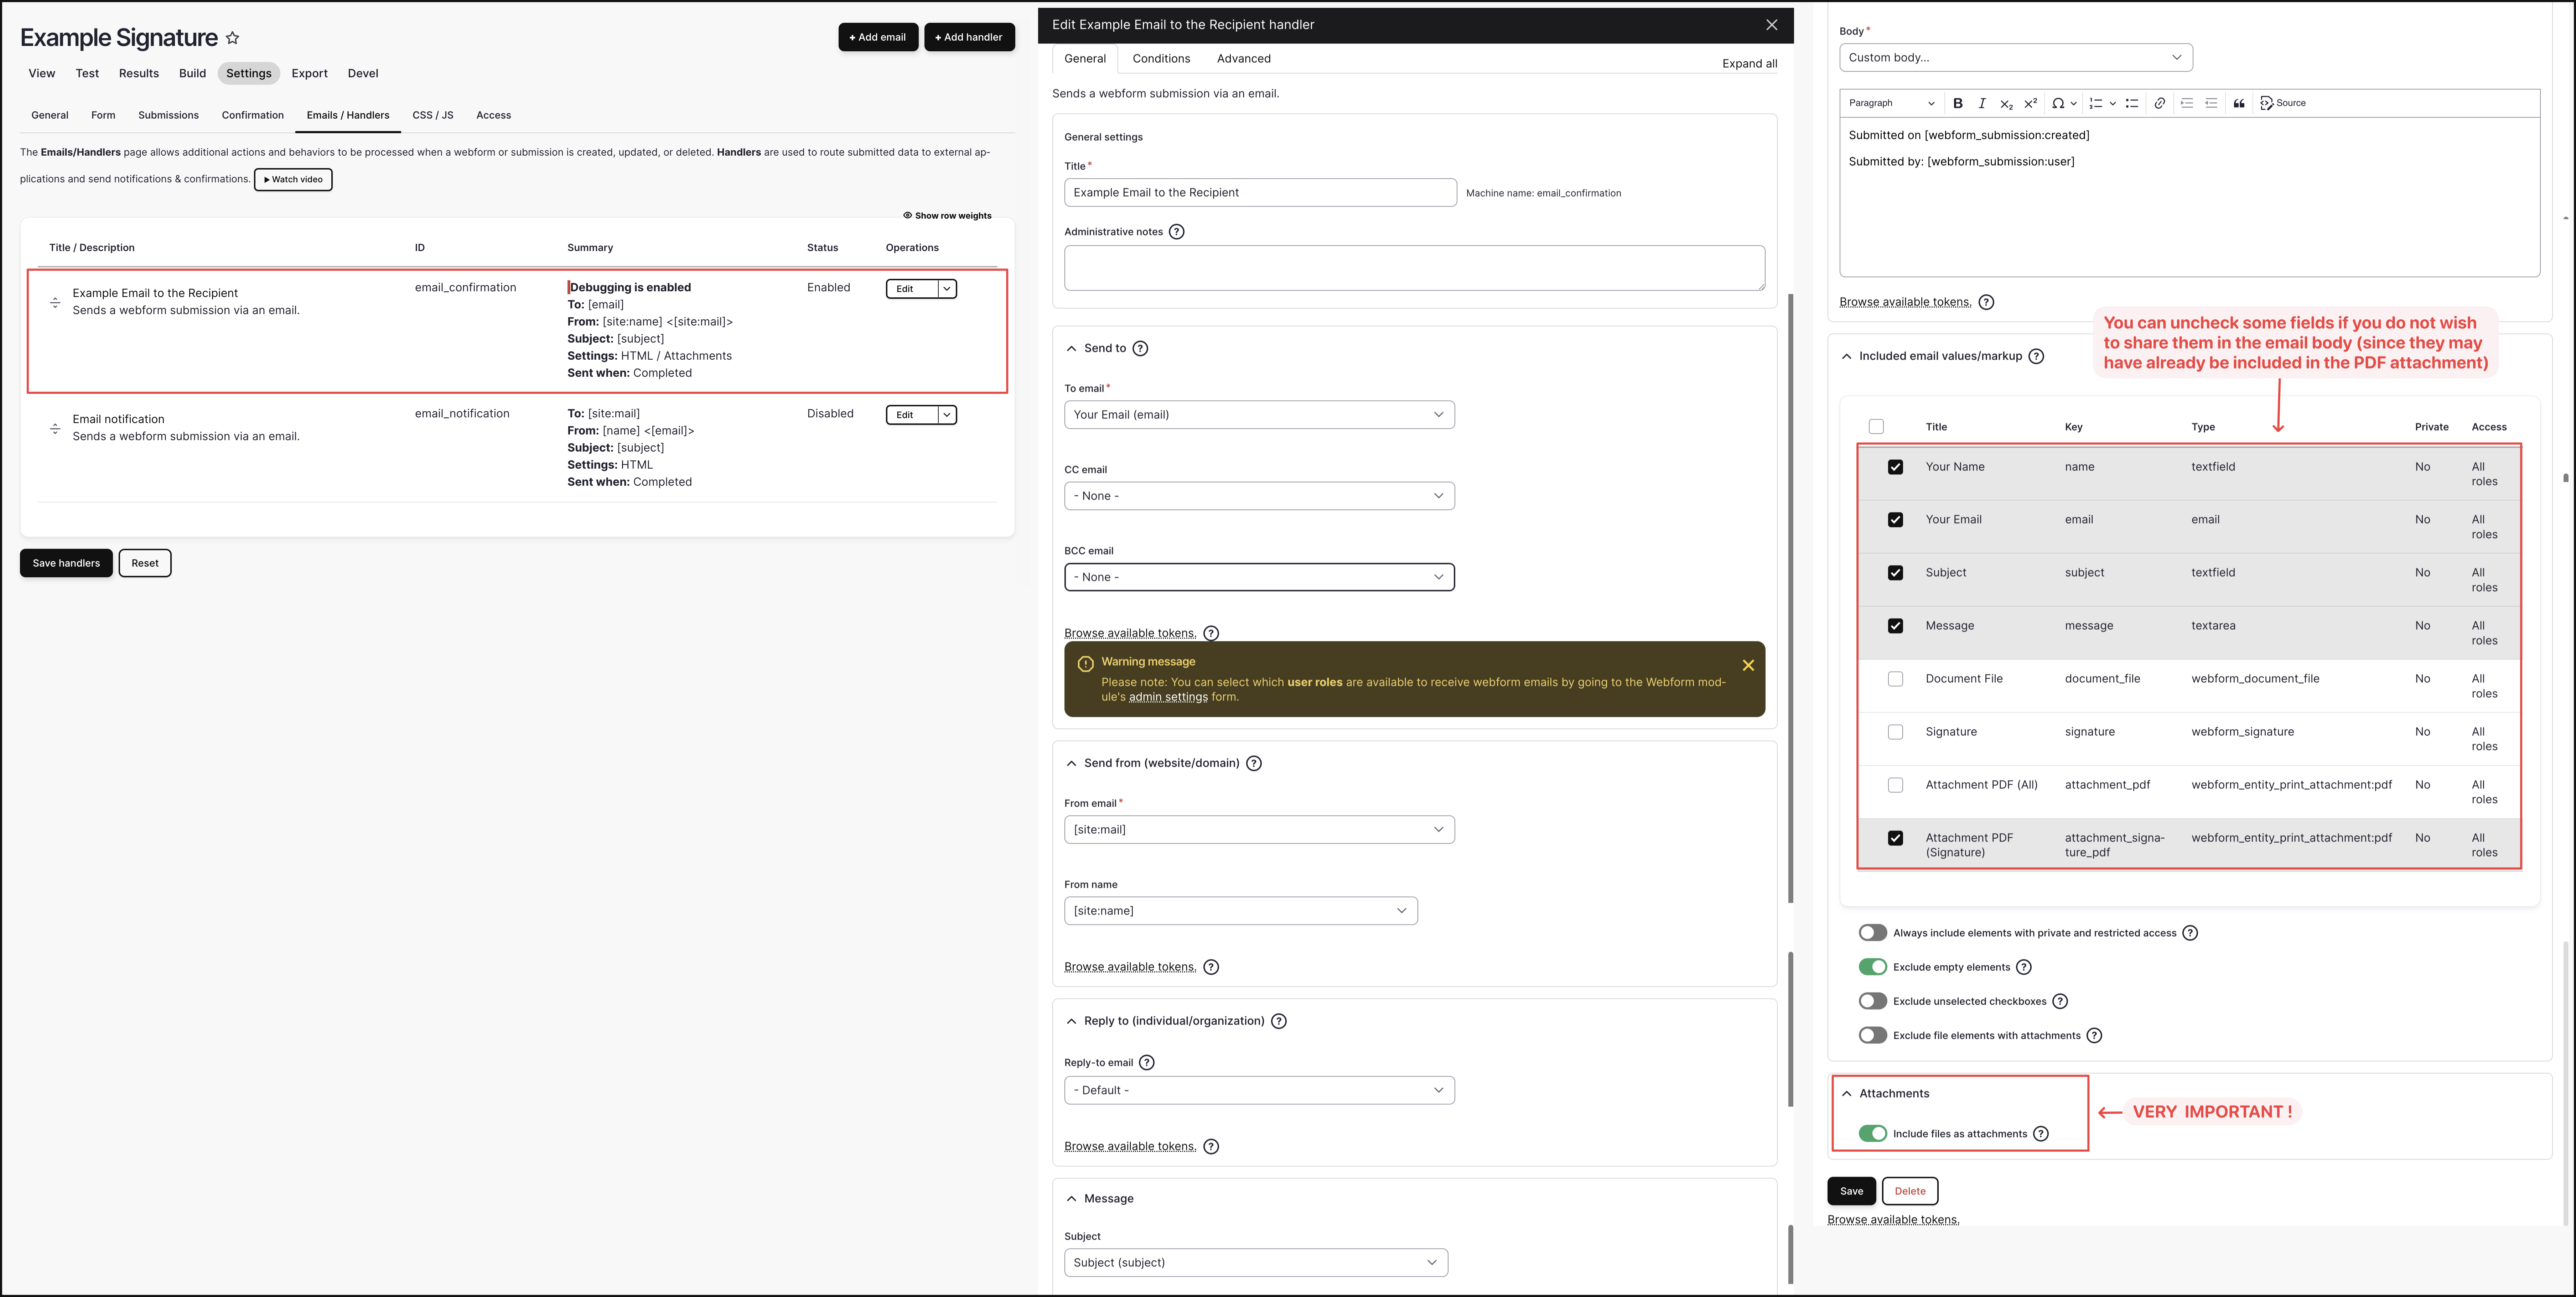Click the Italic formatting icon
The image size is (2576, 1297).
point(1982,103)
